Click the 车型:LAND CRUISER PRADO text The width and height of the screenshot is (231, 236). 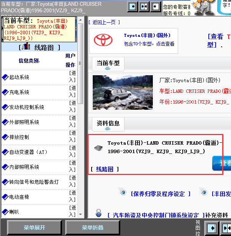pos(195,91)
